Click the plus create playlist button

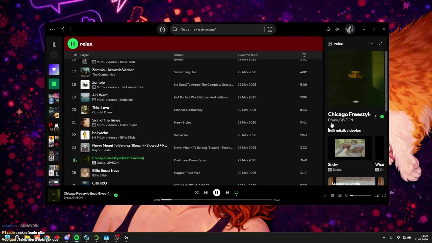(54, 55)
